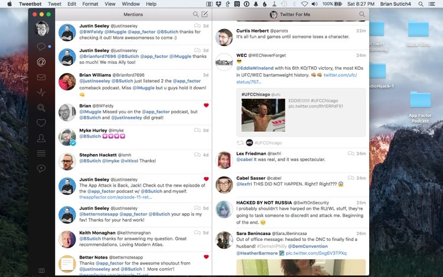
Task: Click the @EddieWineland mention link
Action: (x=255, y=68)
